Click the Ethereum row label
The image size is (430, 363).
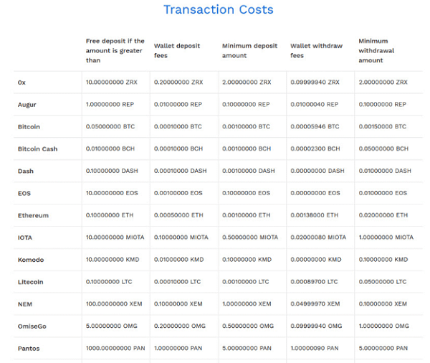click(x=33, y=215)
